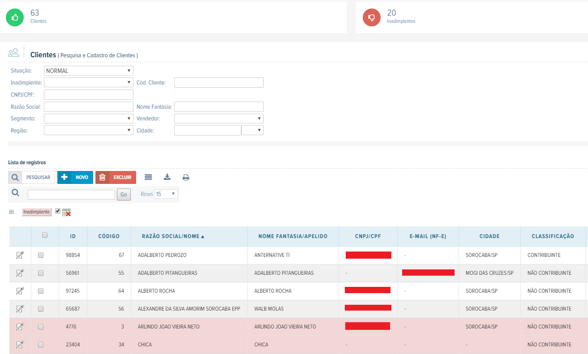Click the EXCLUIR button
The image size is (588, 354).
click(116, 177)
